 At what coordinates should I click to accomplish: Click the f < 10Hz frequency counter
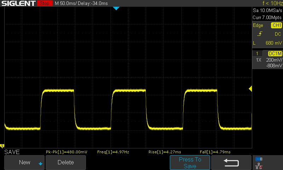(272, 3)
